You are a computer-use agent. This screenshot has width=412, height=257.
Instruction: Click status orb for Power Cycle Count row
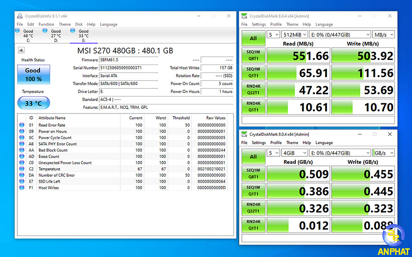[22, 138]
